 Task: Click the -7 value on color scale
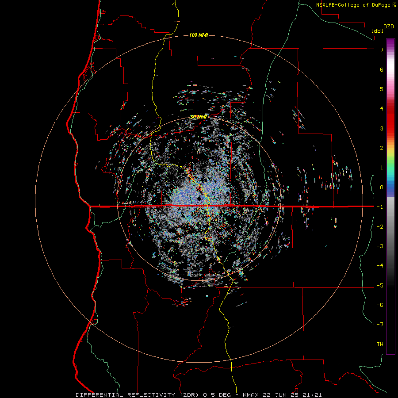[380, 325]
